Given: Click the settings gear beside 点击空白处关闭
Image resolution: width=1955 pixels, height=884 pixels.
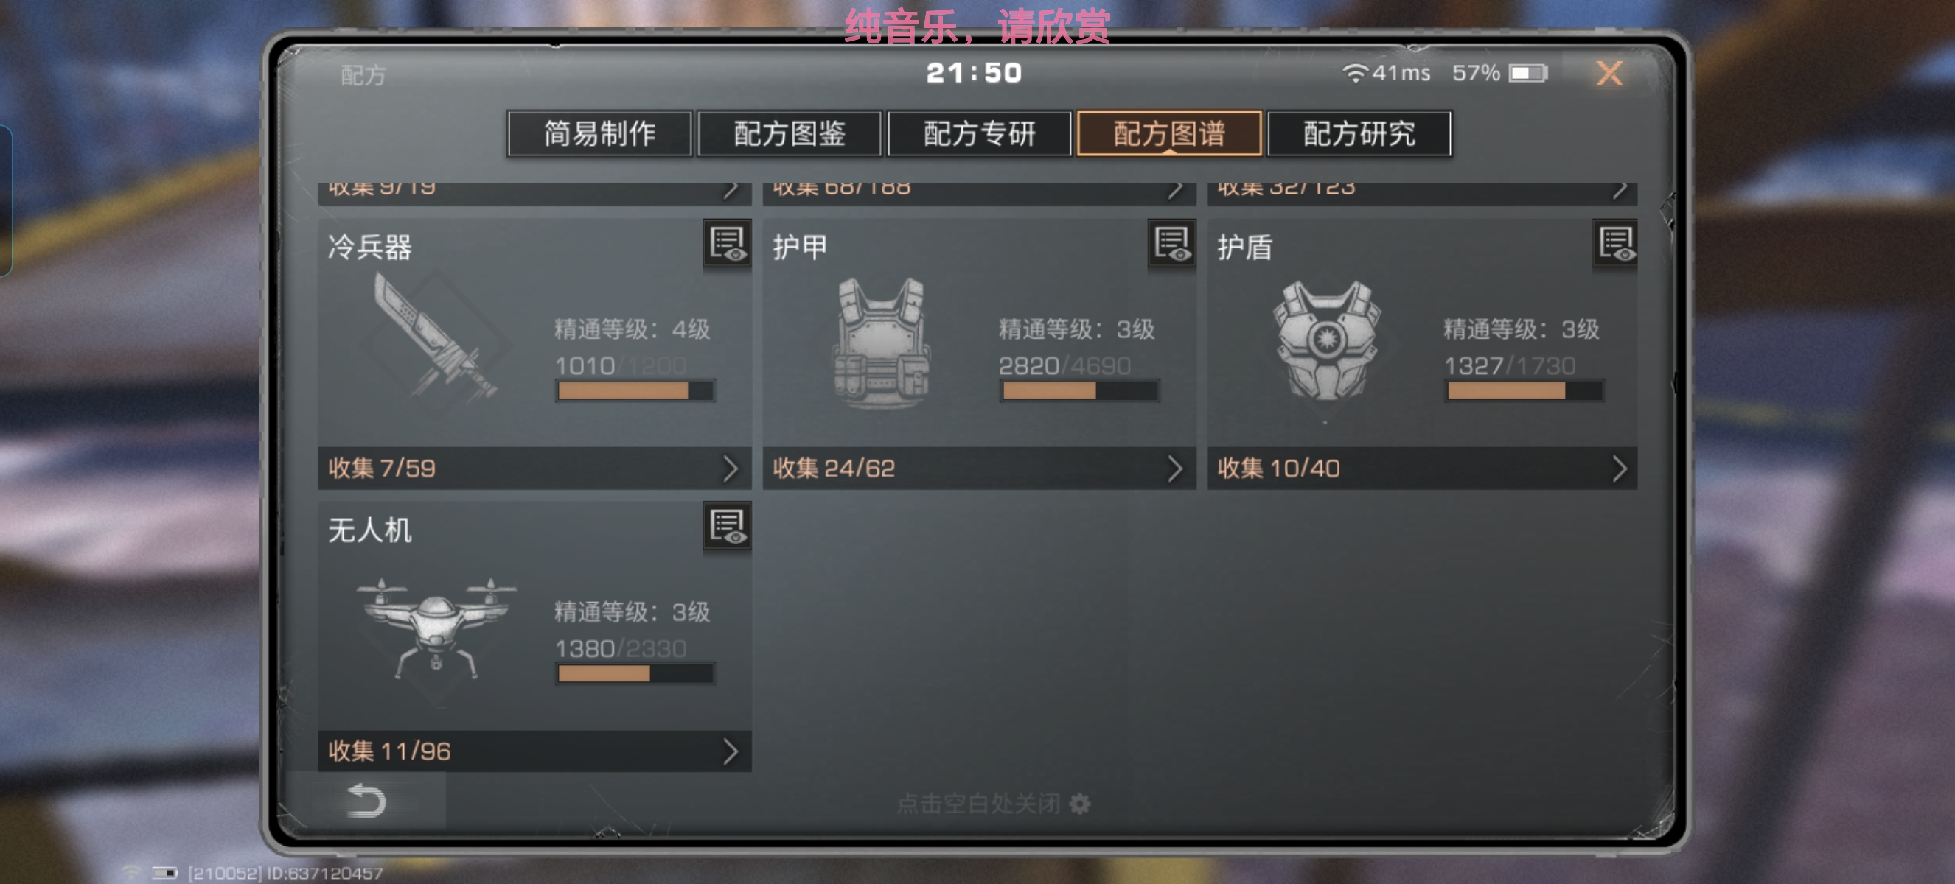Looking at the screenshot, I should click(x=1079, y=803).
